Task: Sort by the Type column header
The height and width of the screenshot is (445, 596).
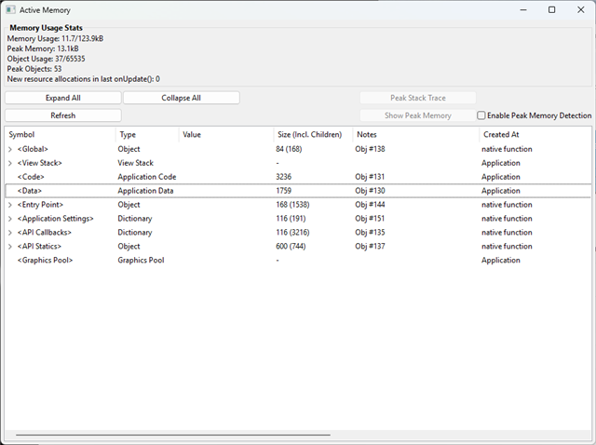Action: [x=147, y=135]
